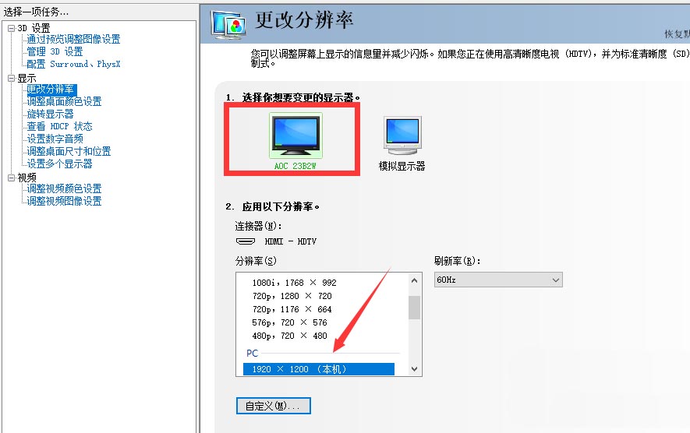Open 旋转显示器 in the tree
Viewport: 690px width, 433px height.
(50, 114)
